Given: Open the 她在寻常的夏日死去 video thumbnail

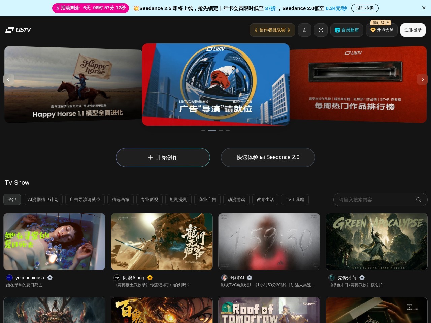Looking at the screenshot, I should tap(54, 242).
